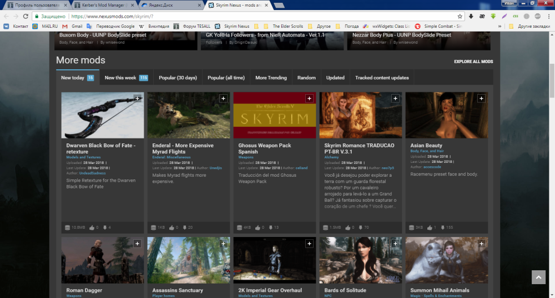Open the Другое bookmark folder
The width and height of the screenshot is (555, 298).
pyautogui.click(x=319, y=26)
